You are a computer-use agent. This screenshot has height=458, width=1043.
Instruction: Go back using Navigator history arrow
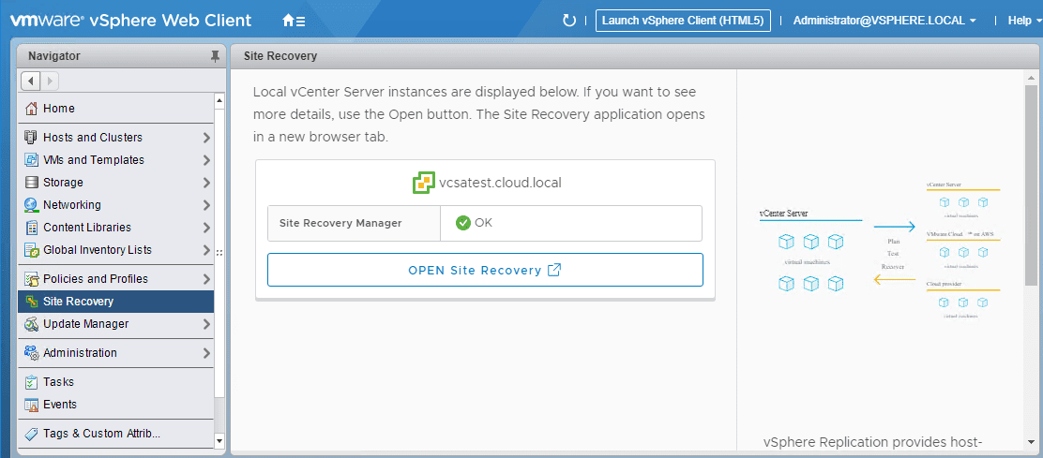(x=31, y=81)
